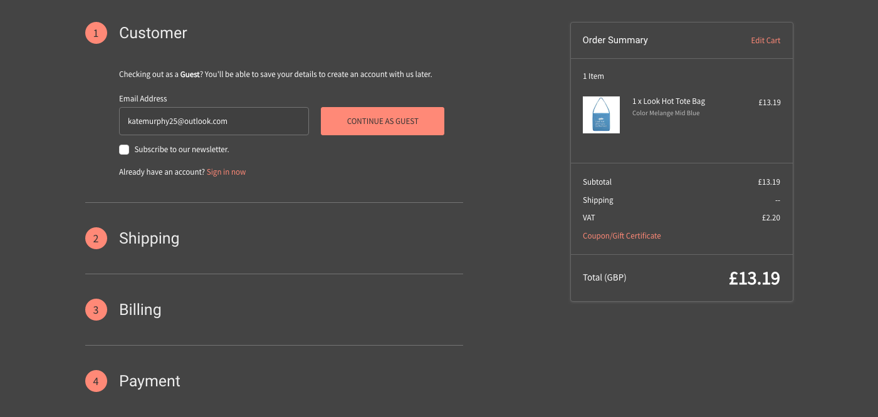Click the Subtotal row in Order Summary
This screenshot has width=878, height=417.
pos(597,182)
